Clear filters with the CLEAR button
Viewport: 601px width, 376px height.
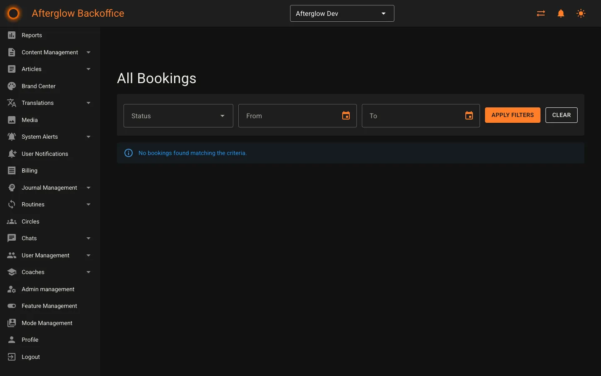pyautogui.click(x=561, y=115)
